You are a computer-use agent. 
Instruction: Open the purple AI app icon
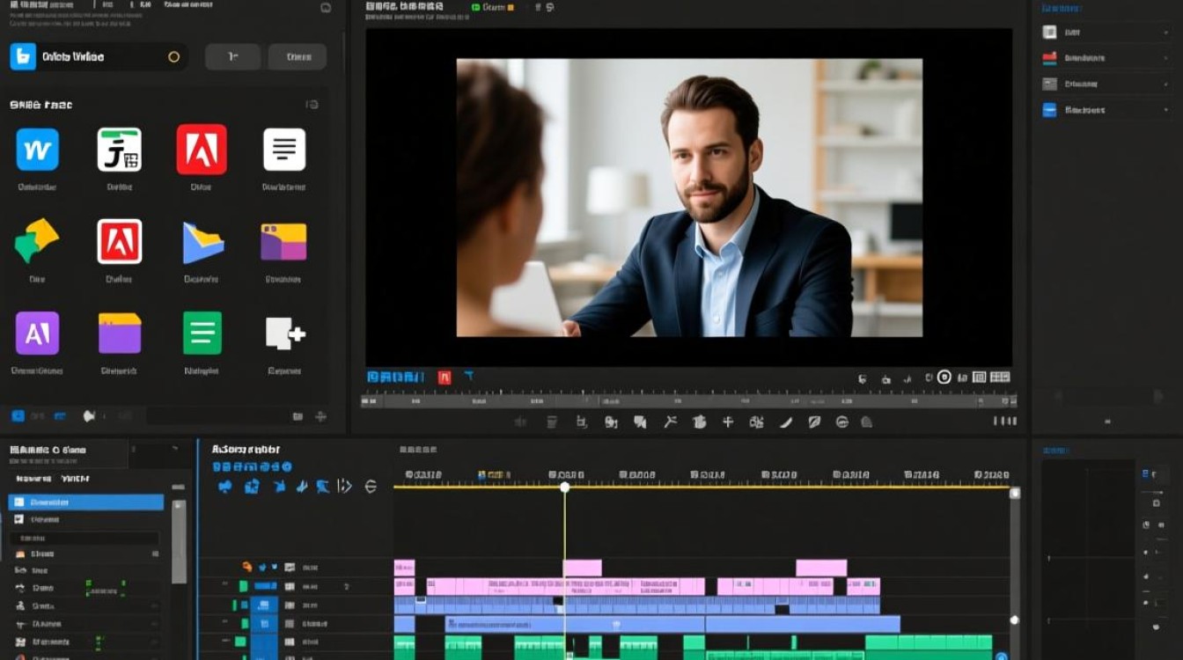click(38, 333)
